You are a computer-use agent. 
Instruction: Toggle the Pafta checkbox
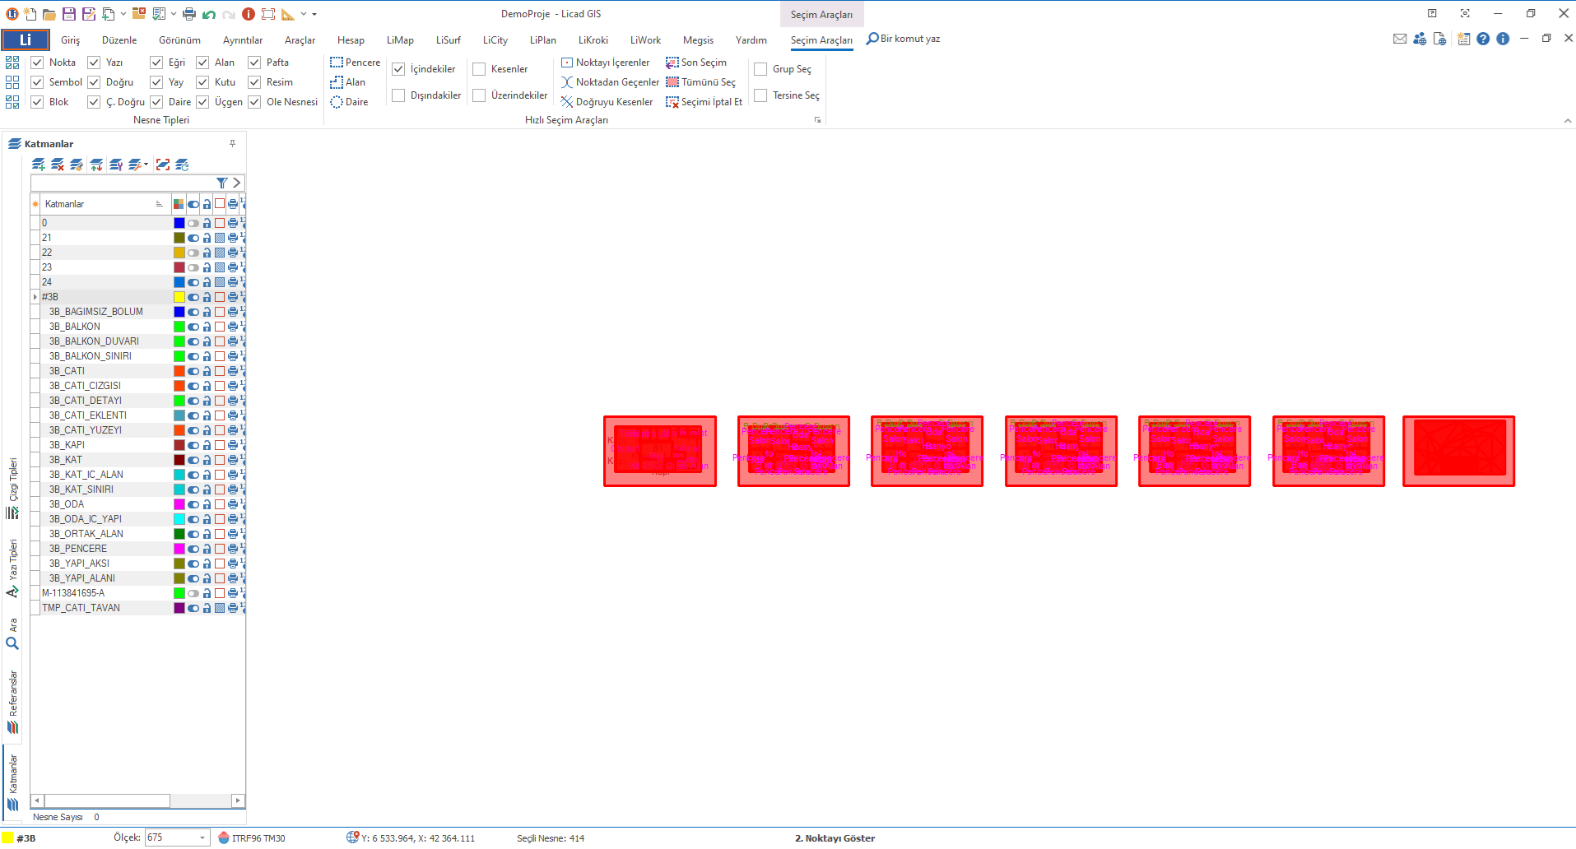[x=254, y=63]
